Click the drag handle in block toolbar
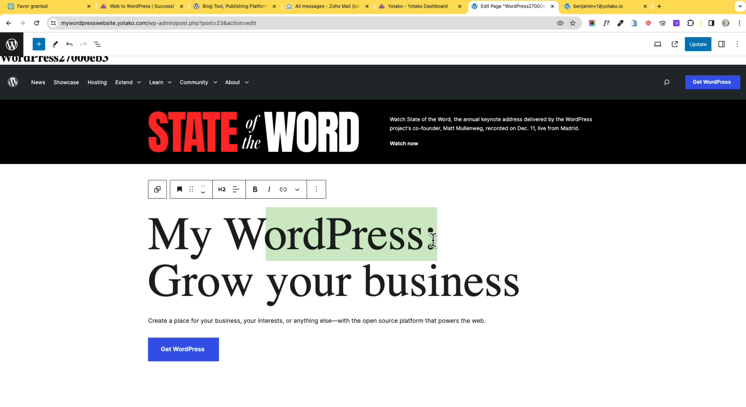 (x=191, y=189)
